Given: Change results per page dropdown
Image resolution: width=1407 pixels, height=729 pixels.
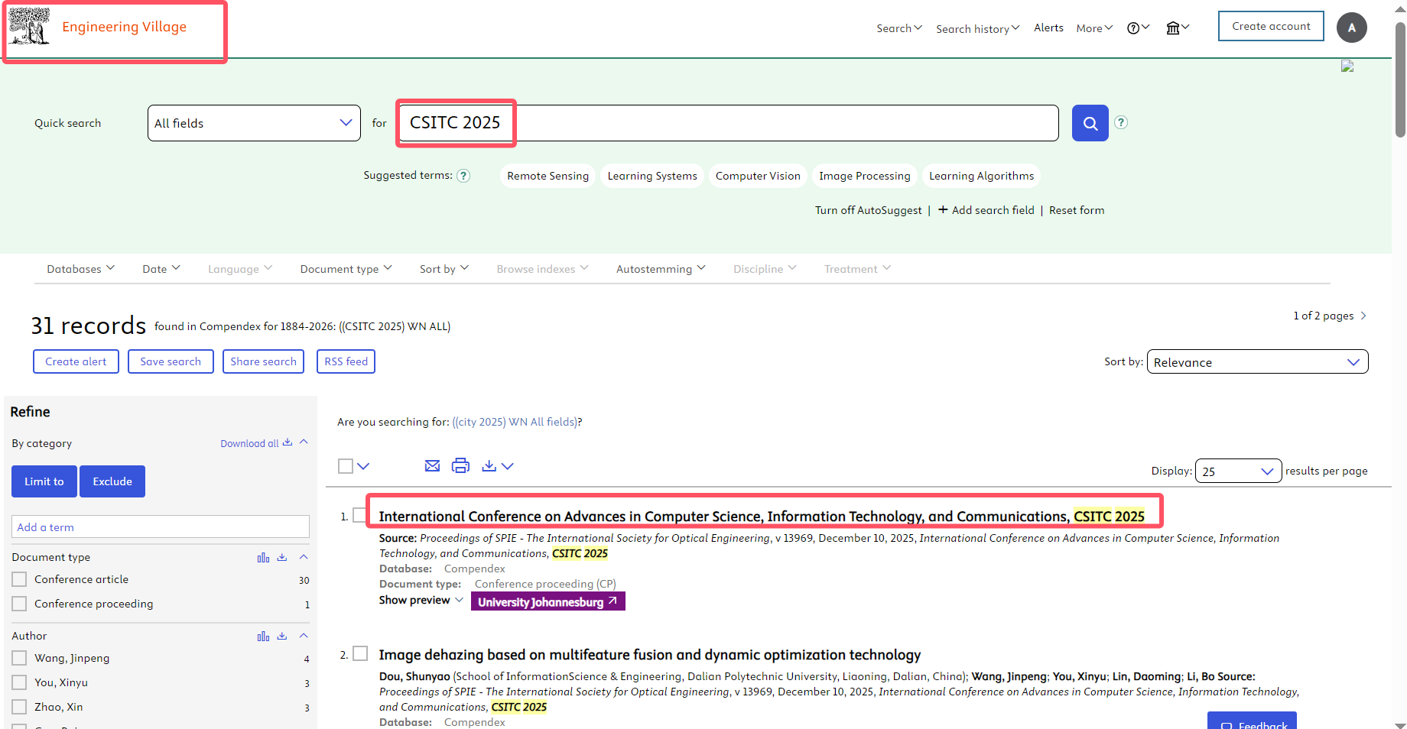Looking at the screenshot, I should click(x=1238, y=471).
